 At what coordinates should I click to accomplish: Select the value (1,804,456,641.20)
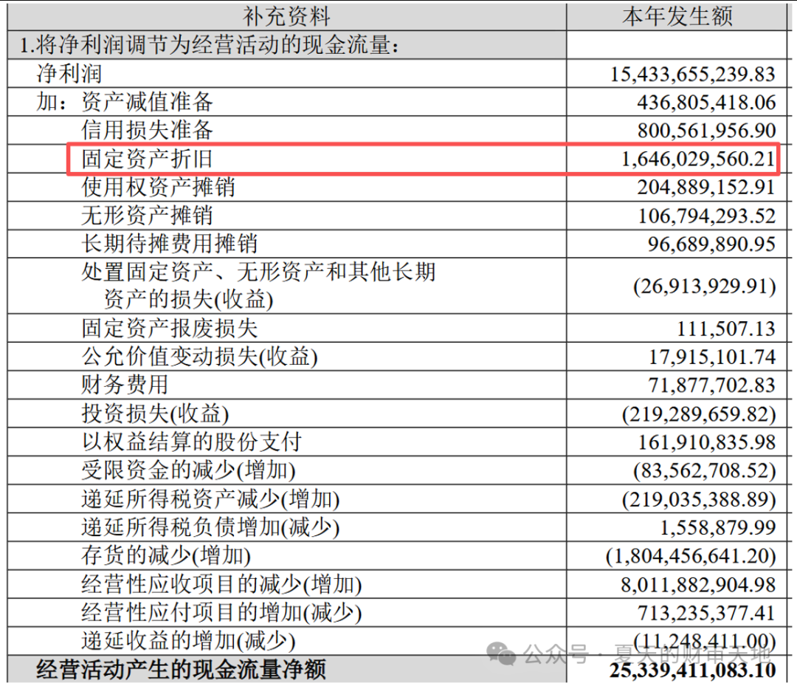pos(691,556)
